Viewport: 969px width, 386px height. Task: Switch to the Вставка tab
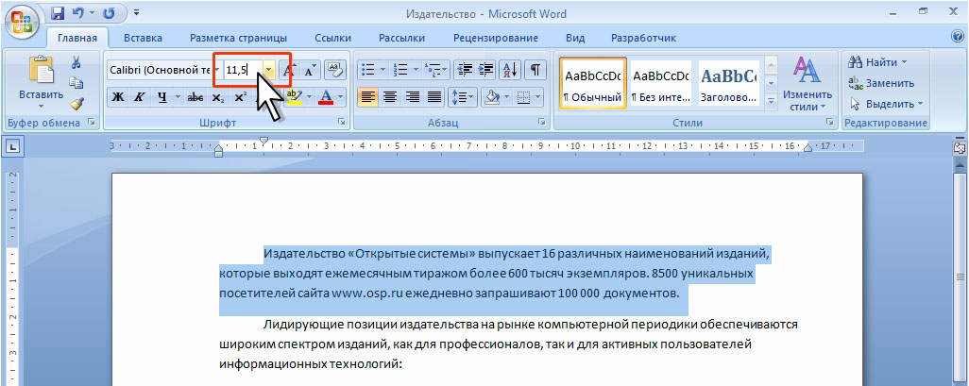coord(143,38)
